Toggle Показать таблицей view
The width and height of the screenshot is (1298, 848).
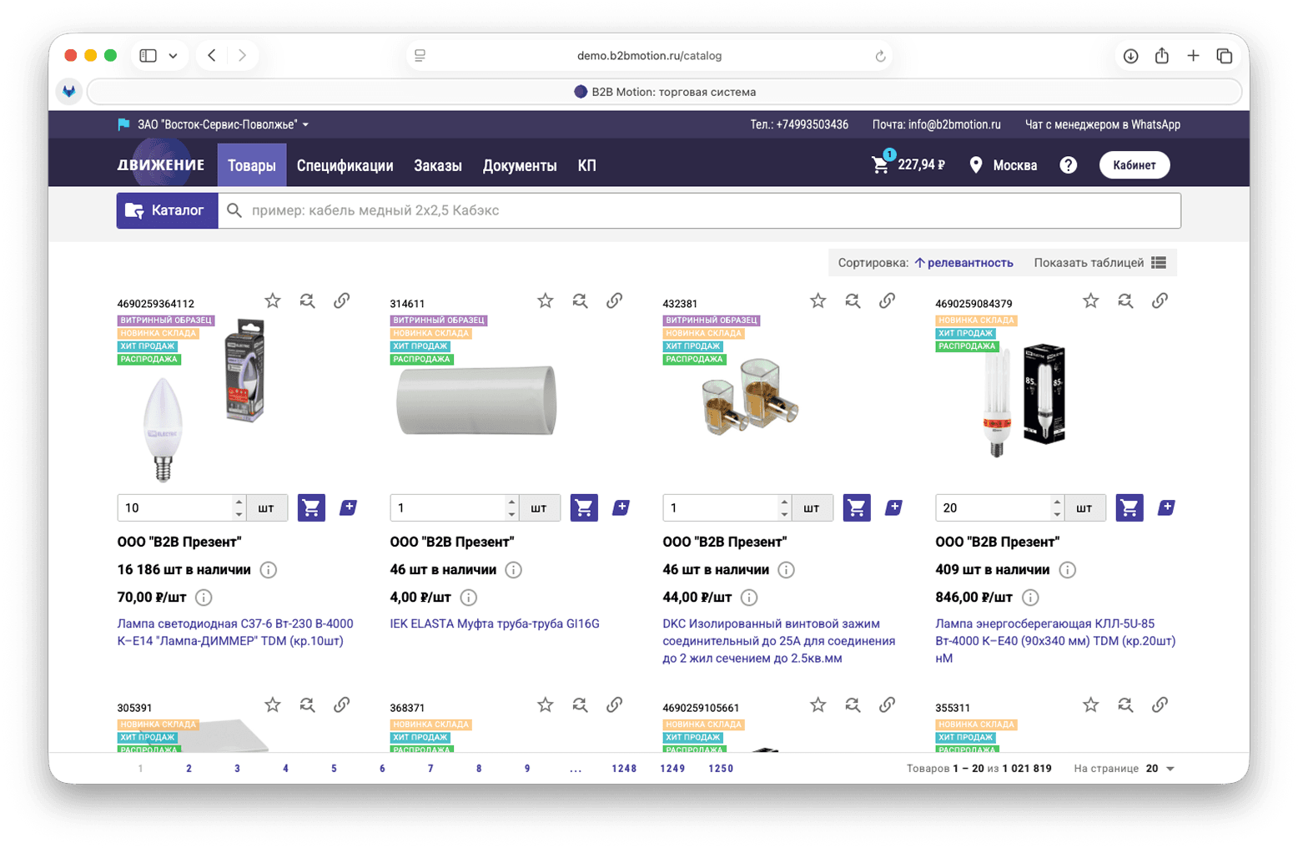(1099, 263)
